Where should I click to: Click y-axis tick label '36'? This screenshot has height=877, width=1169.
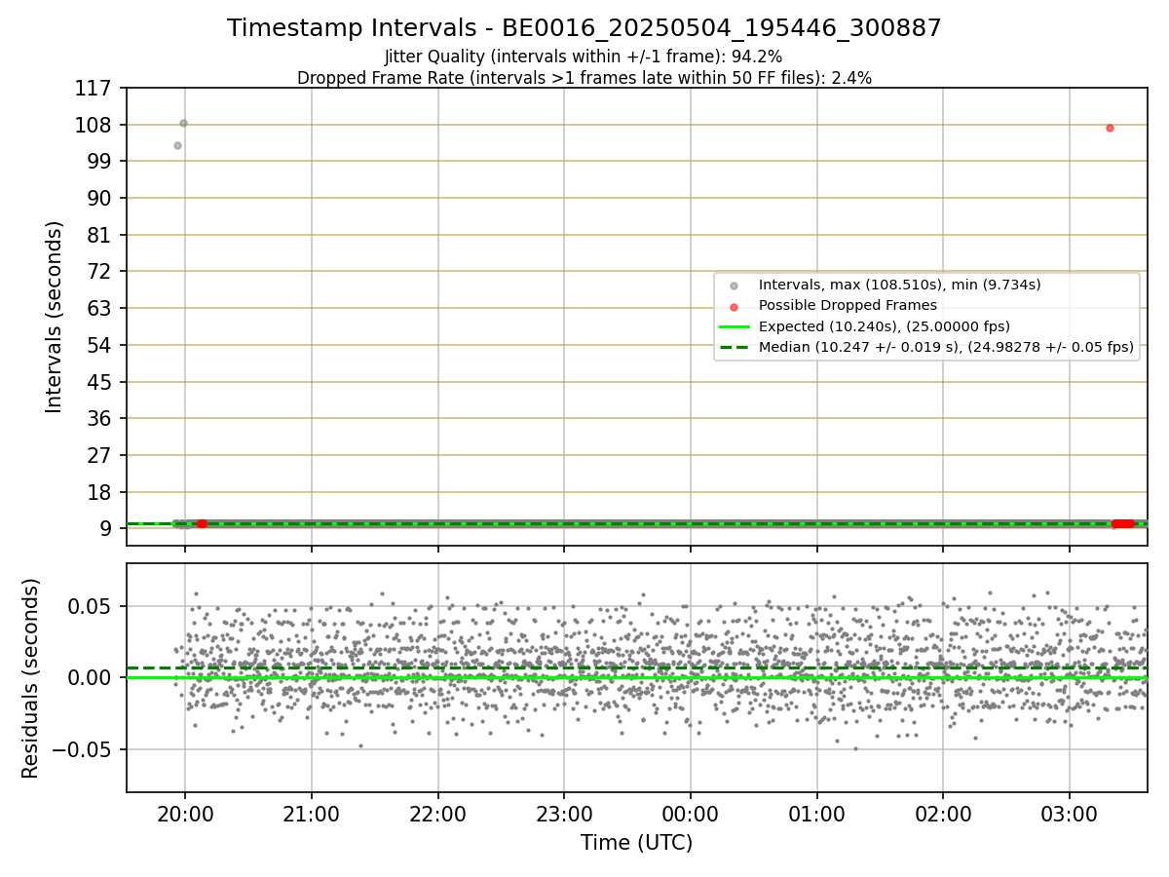pos(102,418)
